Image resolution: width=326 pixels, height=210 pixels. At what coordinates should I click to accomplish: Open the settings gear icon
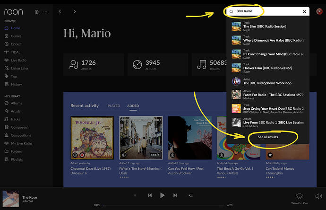[36, 12]
